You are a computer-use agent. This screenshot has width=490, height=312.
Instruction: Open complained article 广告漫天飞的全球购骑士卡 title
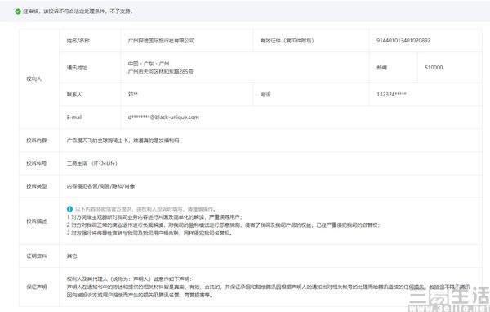(122, 140)
